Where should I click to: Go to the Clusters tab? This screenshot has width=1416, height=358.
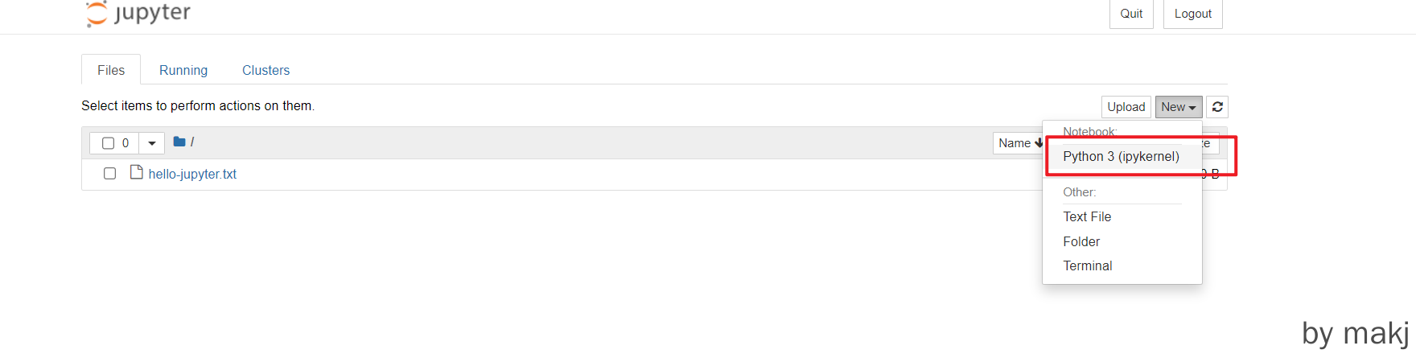pos(265,70)
